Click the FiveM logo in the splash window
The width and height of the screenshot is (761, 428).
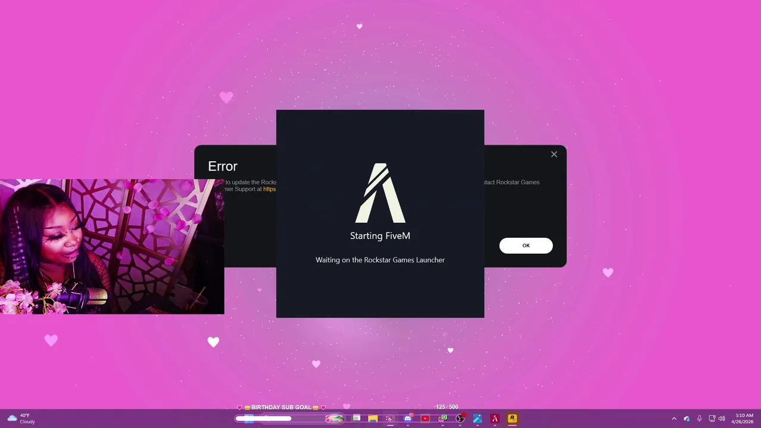click(x=380, y=193)
